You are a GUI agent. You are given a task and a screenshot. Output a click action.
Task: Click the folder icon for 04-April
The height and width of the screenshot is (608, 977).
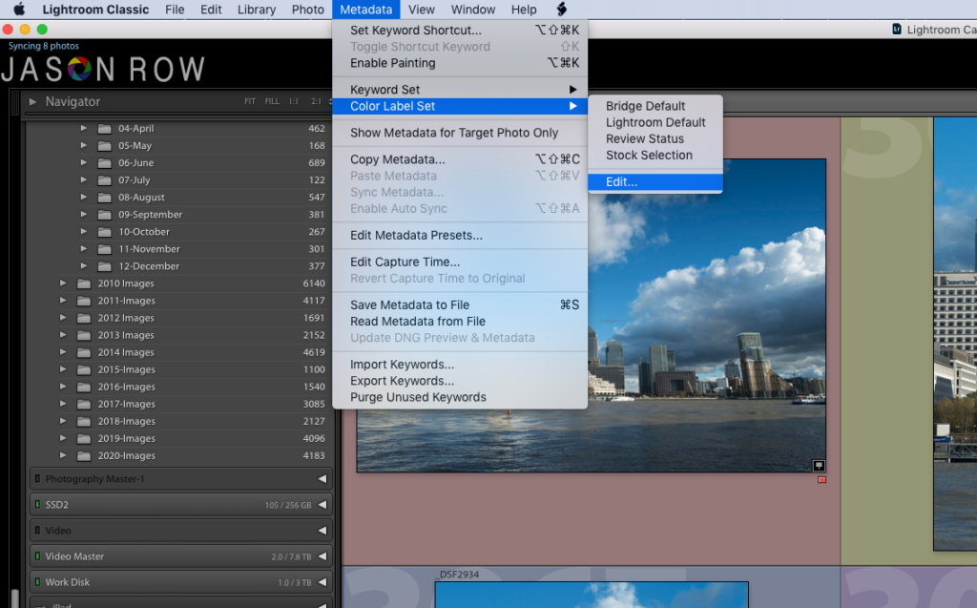105,129
